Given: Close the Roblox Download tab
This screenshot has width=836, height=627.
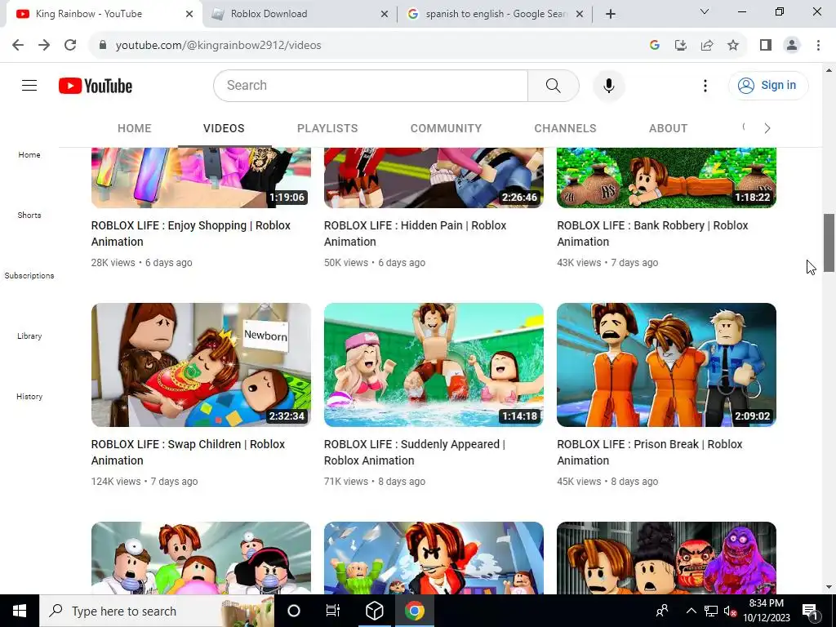Looking at the screenshot, I should [x=385, y=14].
